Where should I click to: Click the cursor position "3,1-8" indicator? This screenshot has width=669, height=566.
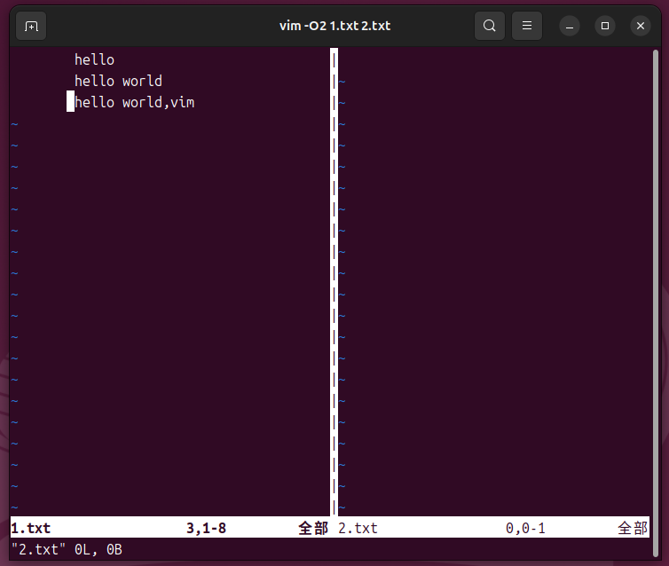click(206, 528)
